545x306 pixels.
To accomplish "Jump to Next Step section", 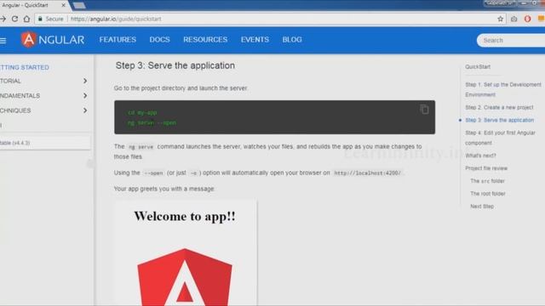I will 482,207.
